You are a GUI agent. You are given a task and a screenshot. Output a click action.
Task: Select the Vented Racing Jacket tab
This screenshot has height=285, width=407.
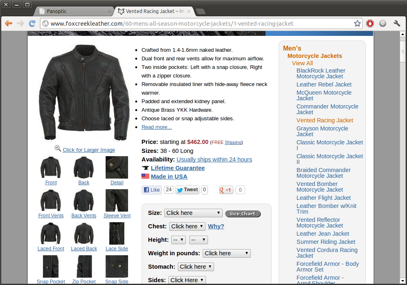point(154,11)
